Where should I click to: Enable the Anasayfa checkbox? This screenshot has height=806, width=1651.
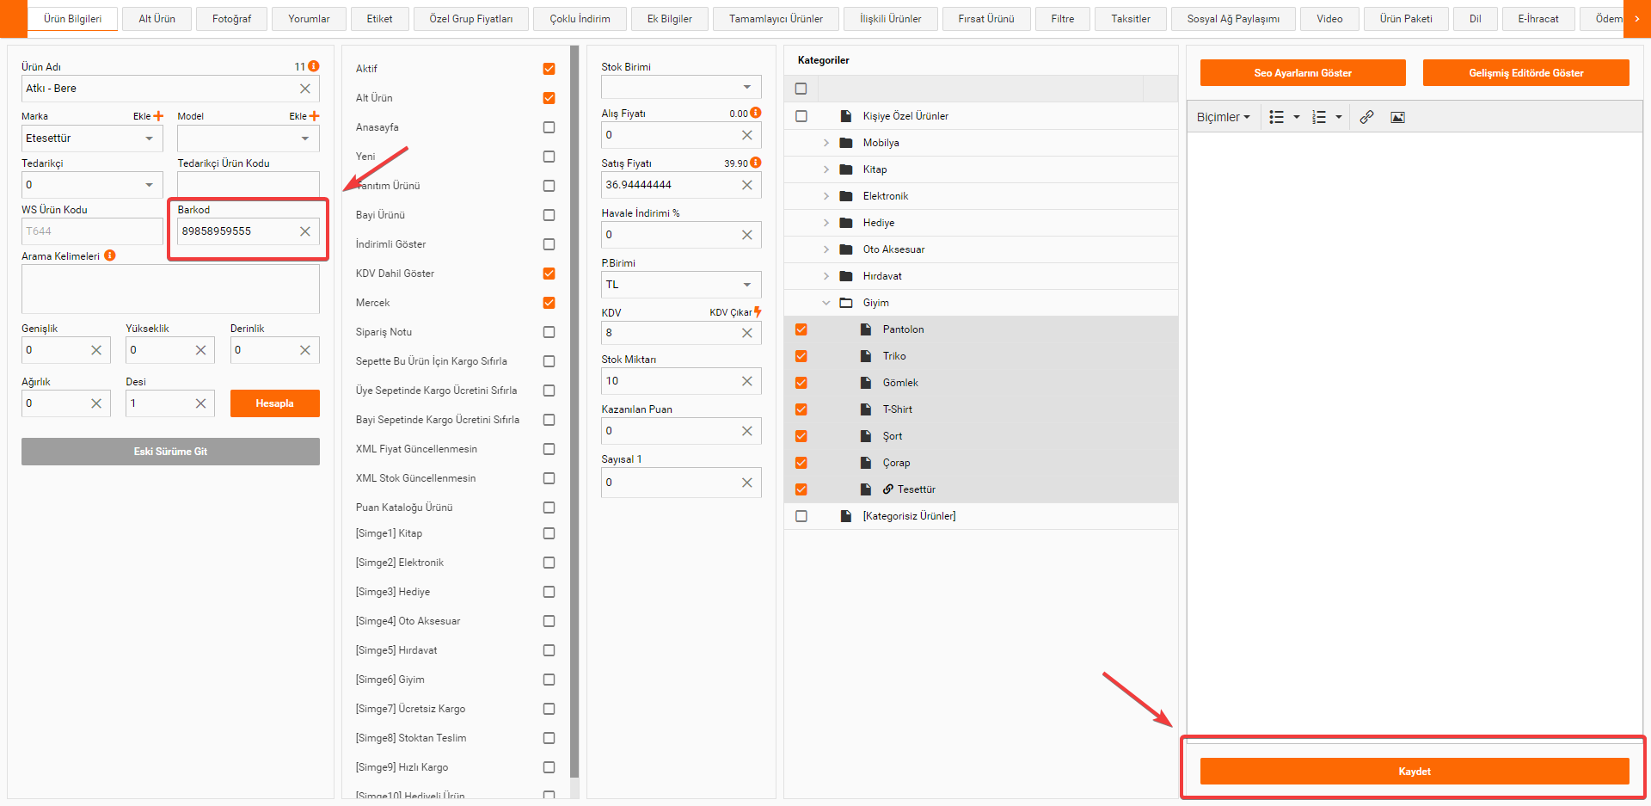tap(549, 127)
